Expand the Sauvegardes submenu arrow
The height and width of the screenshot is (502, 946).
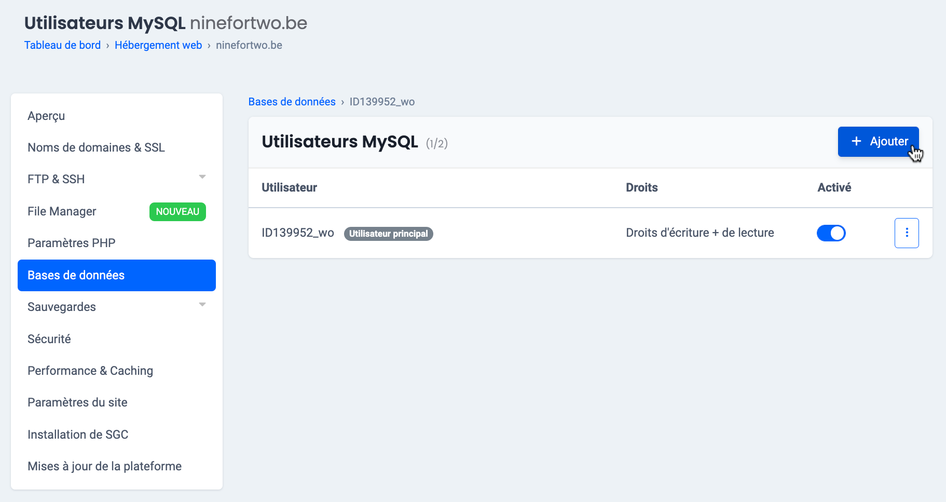pyautogui.click(x=202, y=305)
